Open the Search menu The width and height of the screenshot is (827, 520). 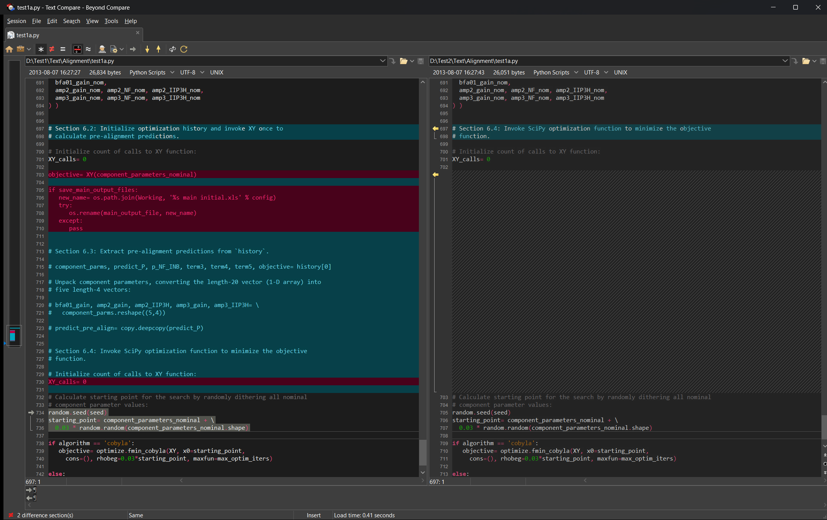(x=72, y=21)
